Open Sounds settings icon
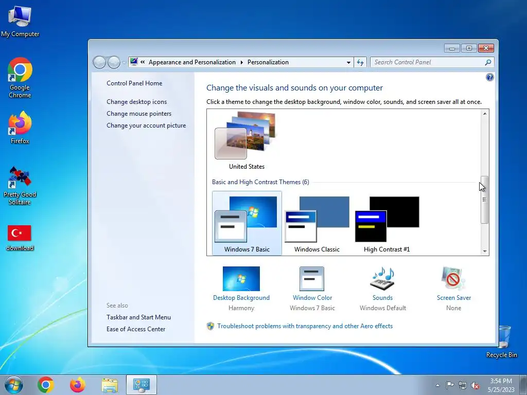This screenshot has width=527, height=395. pyautogui.click(x=382, y=279)
